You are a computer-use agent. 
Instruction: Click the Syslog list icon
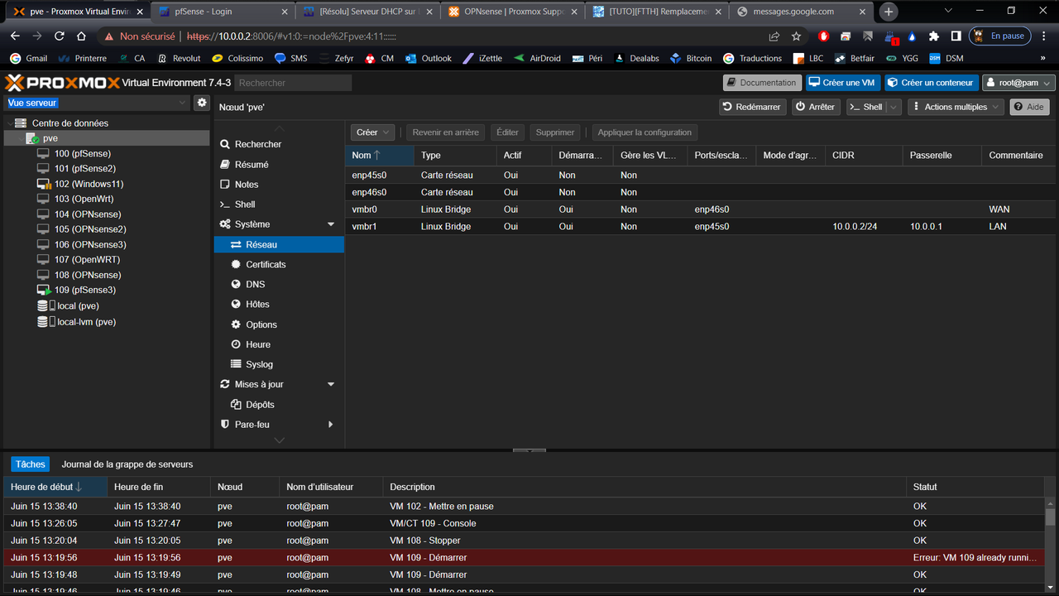236,364
